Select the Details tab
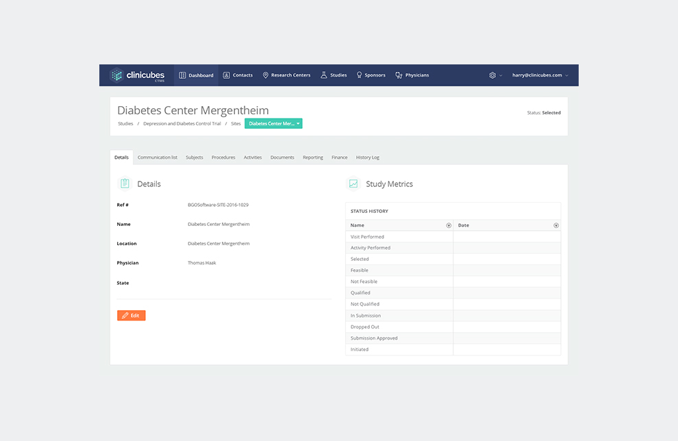Viewport: 678px width, 441px height. [121, 157]
